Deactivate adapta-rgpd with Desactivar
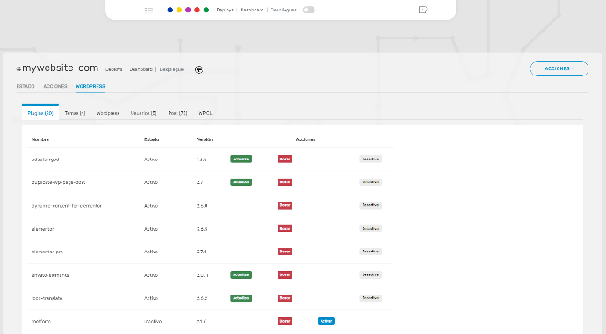This screenshot has width=606, height=334. click(371, 159)
